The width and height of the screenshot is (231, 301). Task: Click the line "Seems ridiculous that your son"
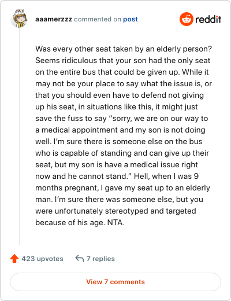(x=122, y=60)
